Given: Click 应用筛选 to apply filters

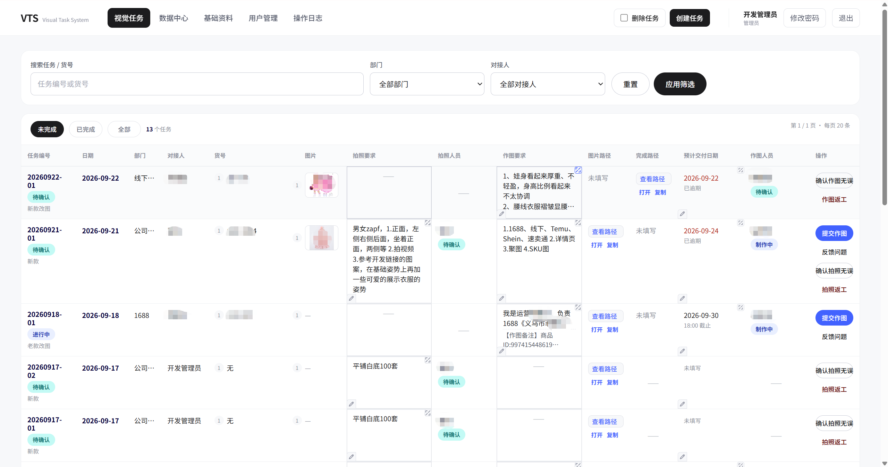Looking at the screenshot, I should click(x=680, y=84).
